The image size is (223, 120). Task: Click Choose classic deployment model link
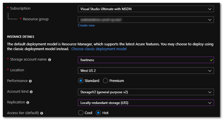click(99, 49)
